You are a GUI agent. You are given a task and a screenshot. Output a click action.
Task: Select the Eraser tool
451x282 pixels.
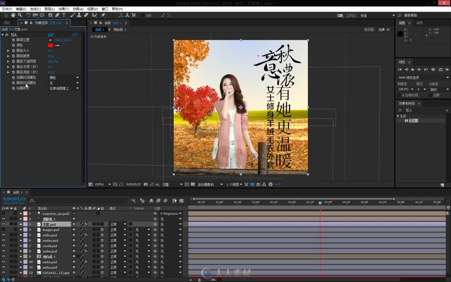[86, 15]
